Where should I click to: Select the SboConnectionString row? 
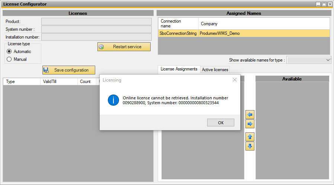(178, 33)
